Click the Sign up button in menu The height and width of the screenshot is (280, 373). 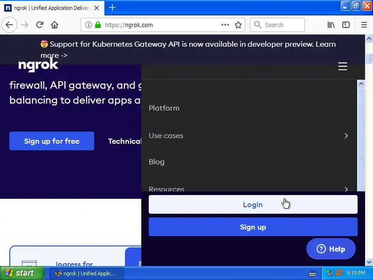pos(253,227)
